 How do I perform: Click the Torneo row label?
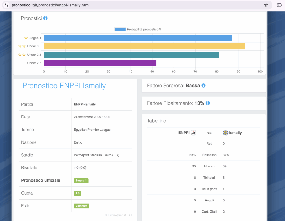pyautogui.click(x=28, y=130)
